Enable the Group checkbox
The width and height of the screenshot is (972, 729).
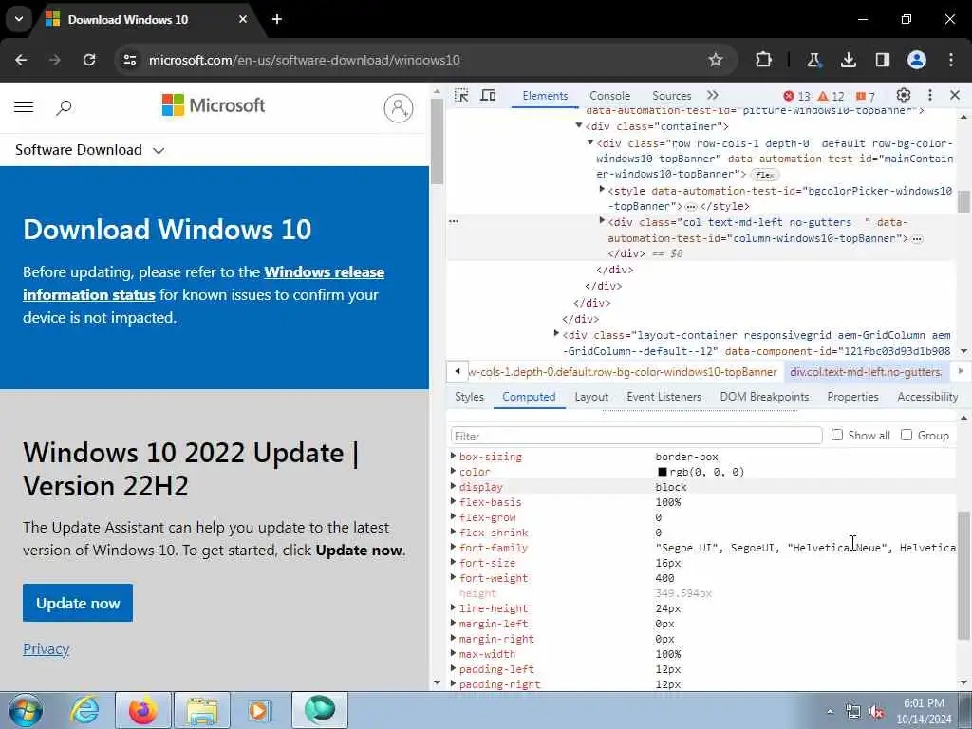click(x=907, y=435)
